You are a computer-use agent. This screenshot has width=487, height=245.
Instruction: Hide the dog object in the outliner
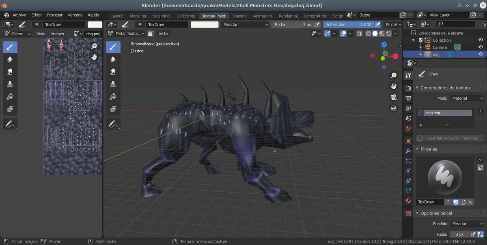(x=481, y=54)
